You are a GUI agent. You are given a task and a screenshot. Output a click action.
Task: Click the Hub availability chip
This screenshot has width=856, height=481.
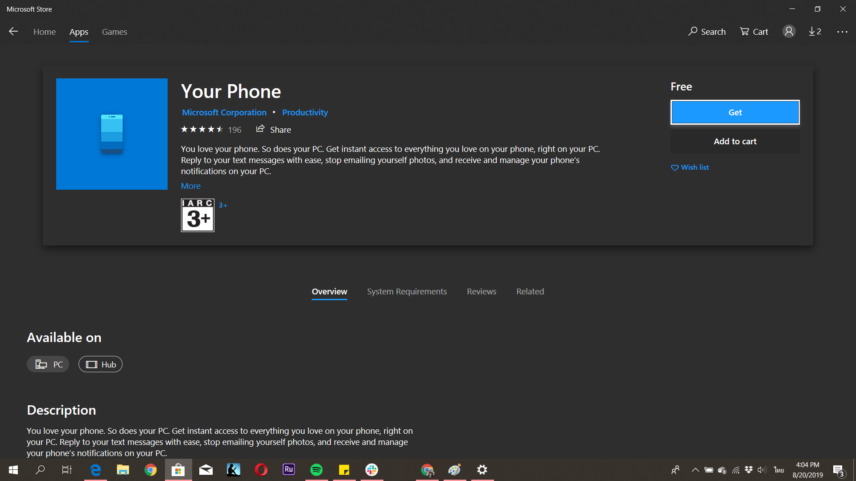coord(100,364)
